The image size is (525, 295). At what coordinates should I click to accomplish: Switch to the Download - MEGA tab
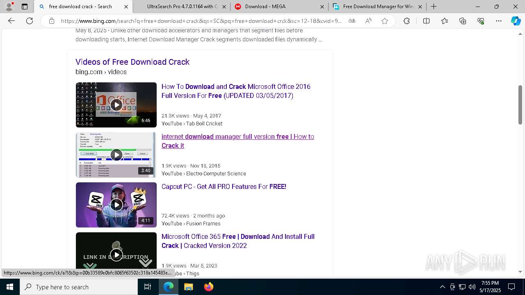pos(280,7)
